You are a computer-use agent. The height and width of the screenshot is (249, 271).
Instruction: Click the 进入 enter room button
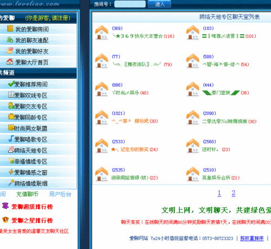[x=159, y=4]
